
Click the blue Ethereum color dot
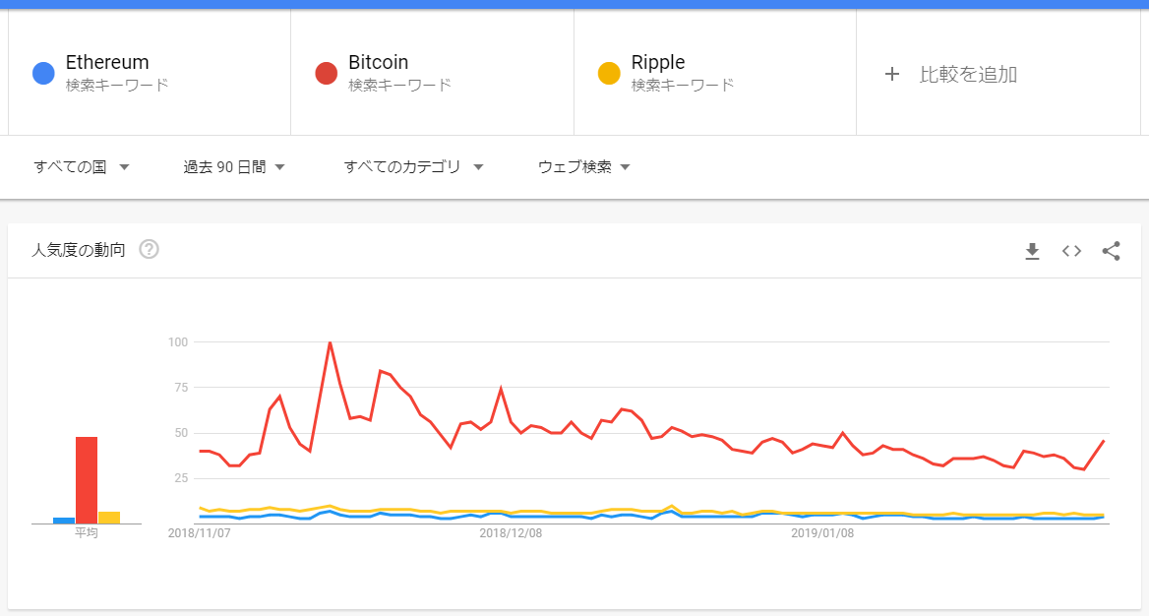(x=43, y=74)
